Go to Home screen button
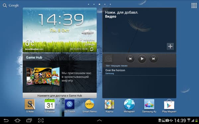Viewport: 199px width, 124px height. [17, 120]
